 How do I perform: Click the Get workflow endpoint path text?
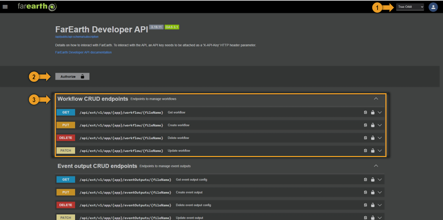point(121,112)
